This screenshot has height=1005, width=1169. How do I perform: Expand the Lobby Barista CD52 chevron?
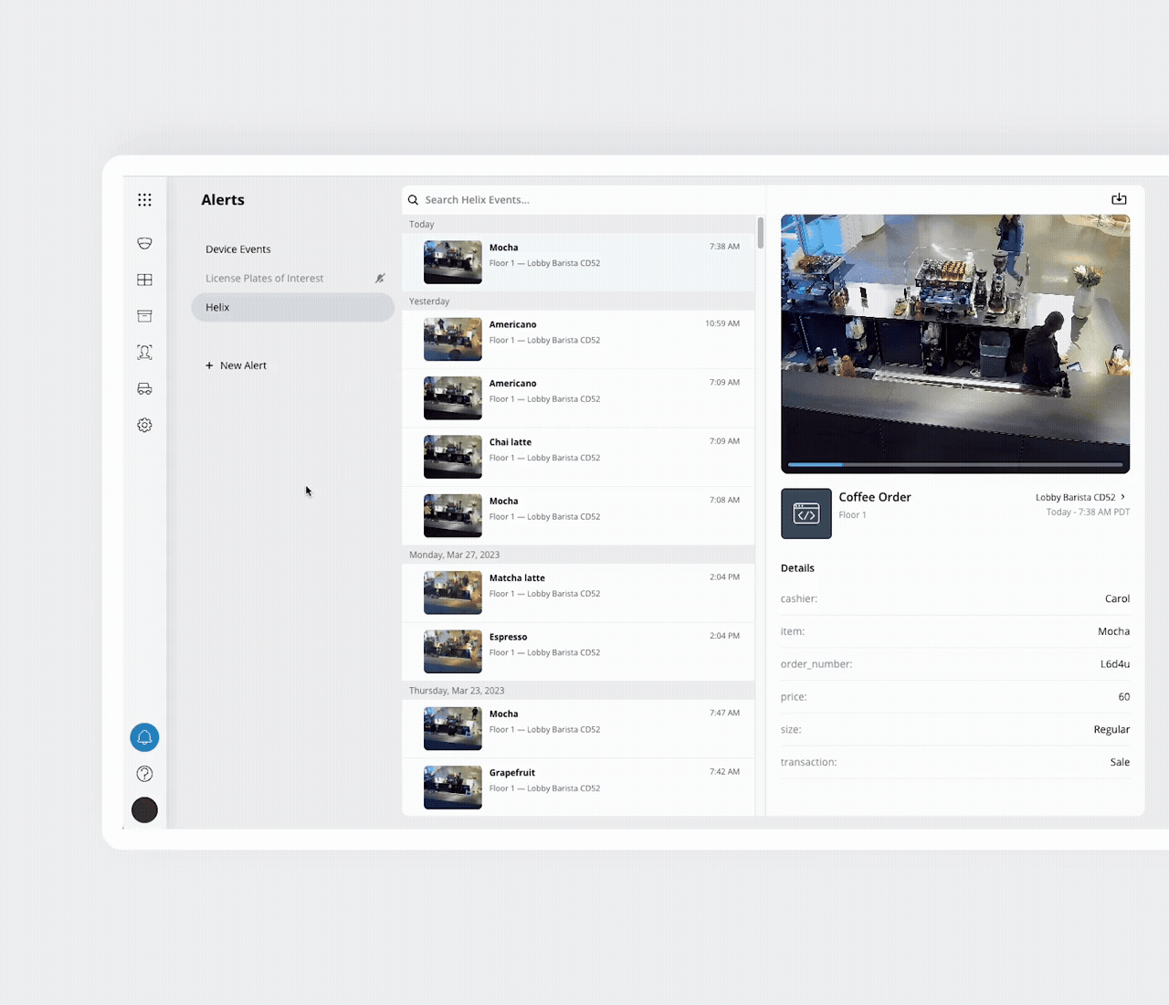click(x=1123, y=497)
